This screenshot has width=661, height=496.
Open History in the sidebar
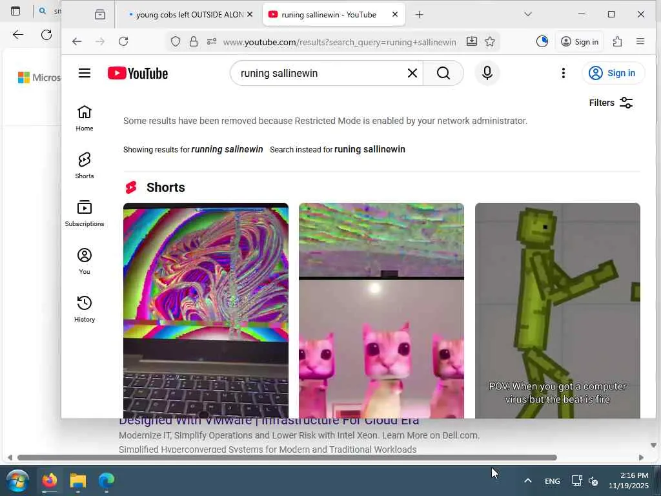[85, 309]
